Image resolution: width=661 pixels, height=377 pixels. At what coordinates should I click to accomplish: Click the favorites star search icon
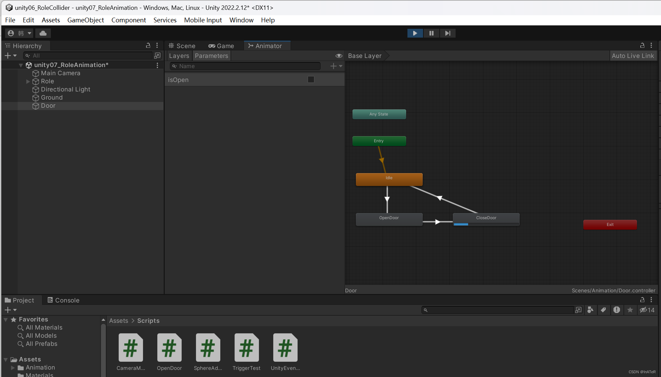(630, 310)
